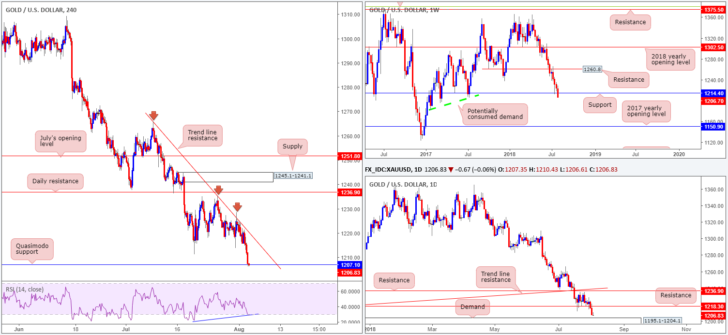The height and width of the screenshot is (335, 728).
Task: Click the left-side 'Resistance' callout on the daily chart
Action: (394, 280)
